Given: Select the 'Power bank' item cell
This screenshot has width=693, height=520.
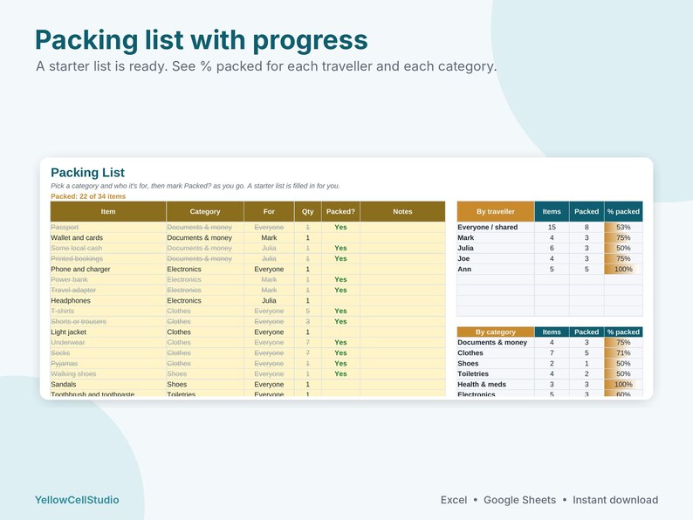Looking at the screenshot, I should 108,280.
